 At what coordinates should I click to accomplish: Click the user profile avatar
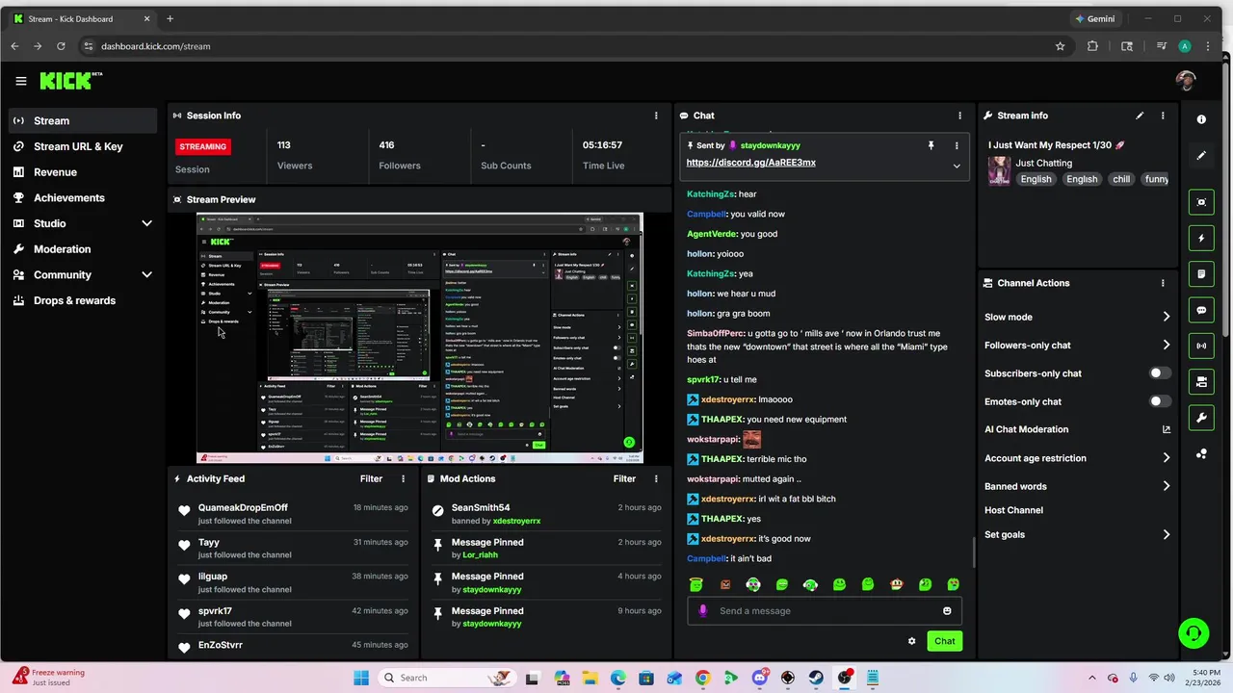pyautogui.click(x=1186, y=81)
